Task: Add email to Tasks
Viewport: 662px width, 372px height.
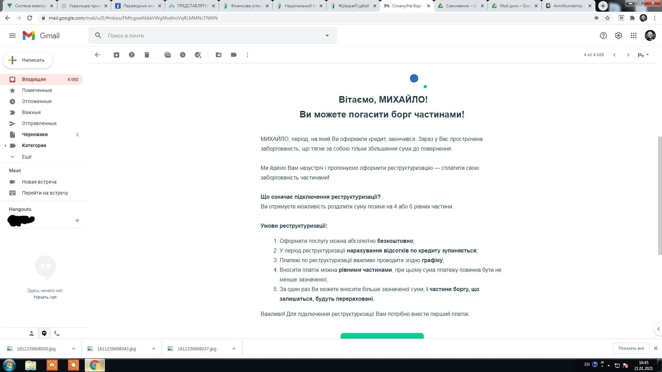Action: 198,55
